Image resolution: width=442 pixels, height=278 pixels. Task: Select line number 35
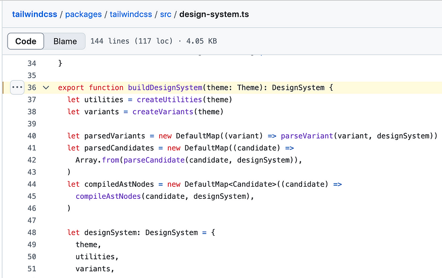point(32,76)
